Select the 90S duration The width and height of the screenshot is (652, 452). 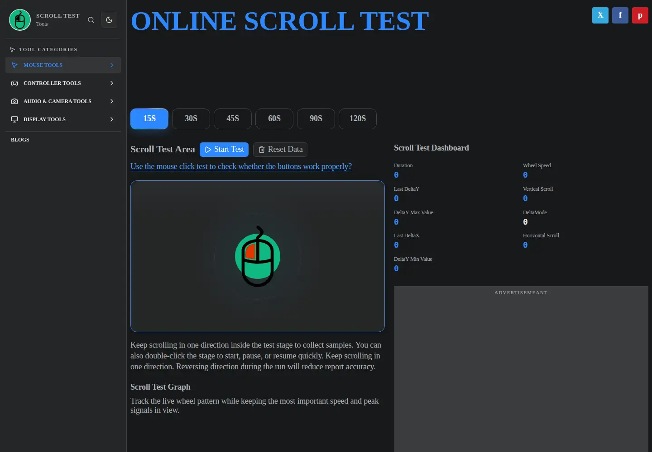(316, 119)
